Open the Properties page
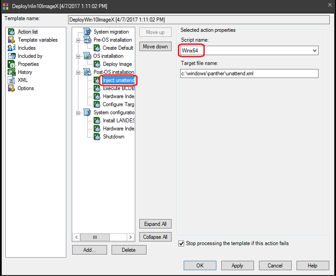The width and height of the screenshot is (336, 276). (28, 64)
